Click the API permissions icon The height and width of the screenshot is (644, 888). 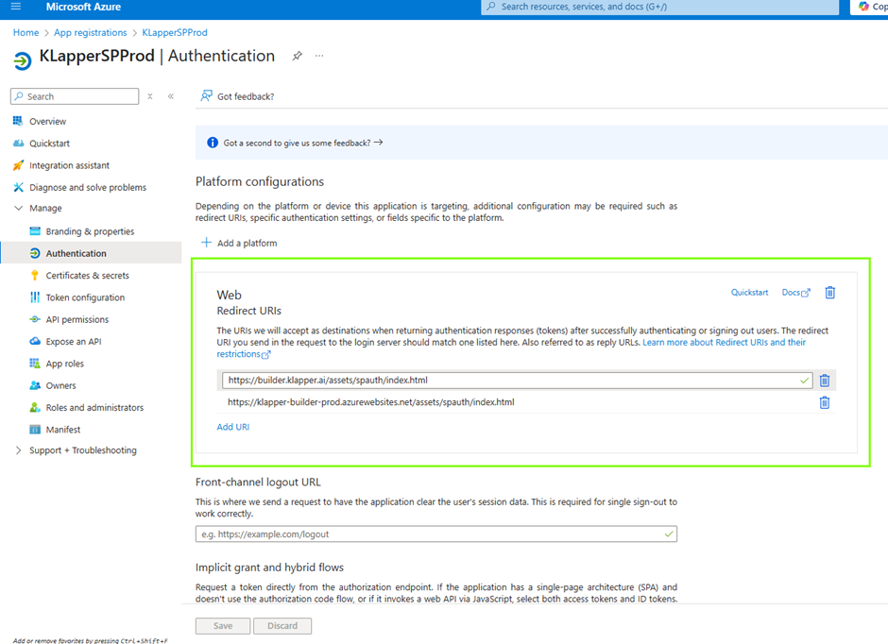pyautogui.click(x=35, y=319)
